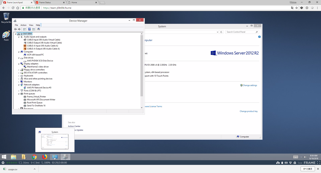
Task: Expand Mice and other pointing devices
Action: coord(19,79)
